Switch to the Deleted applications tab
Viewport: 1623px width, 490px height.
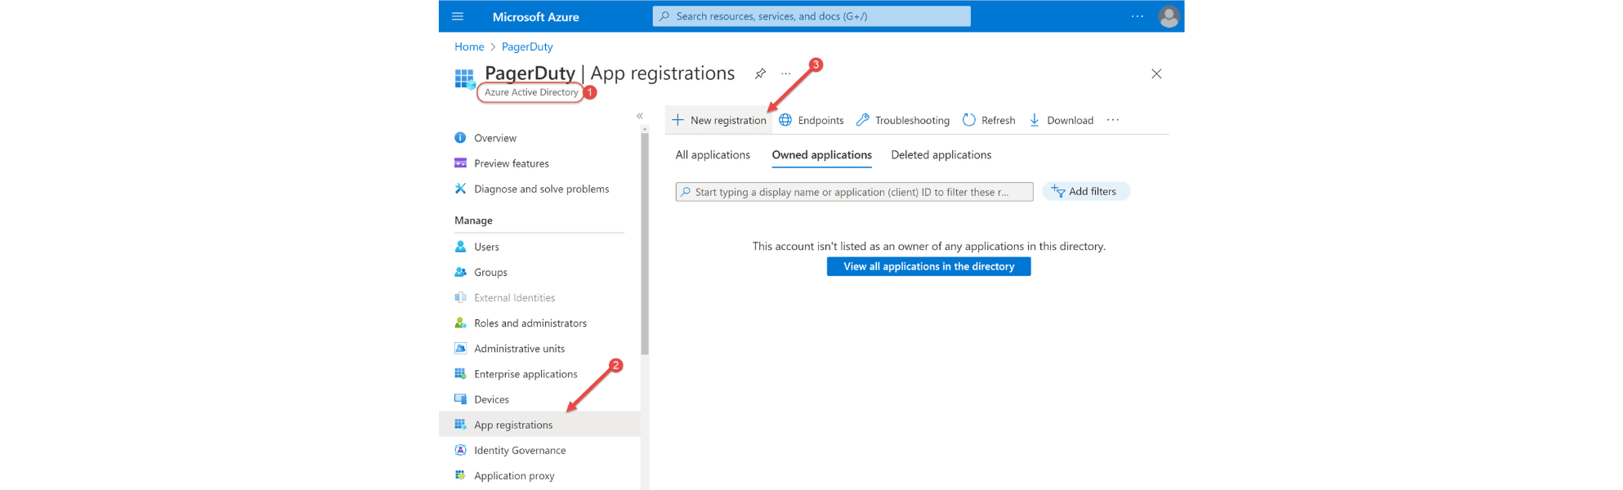[941, 154]
